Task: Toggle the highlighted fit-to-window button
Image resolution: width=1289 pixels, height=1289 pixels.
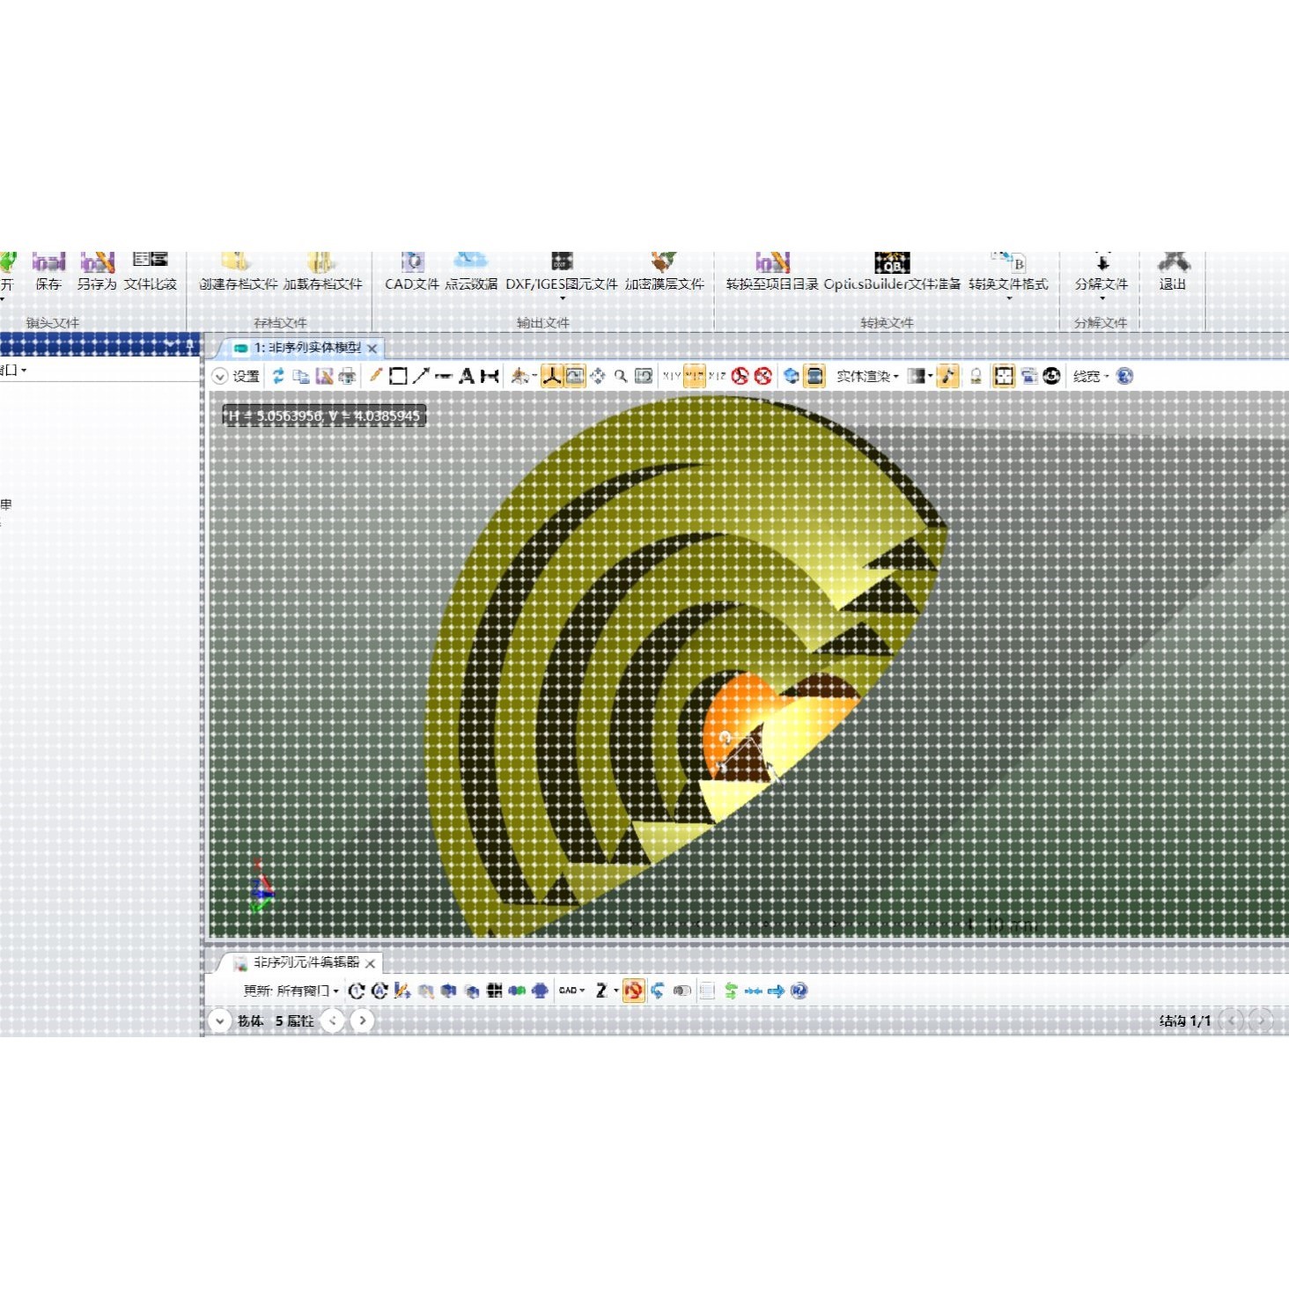Action: (1004, 376)
